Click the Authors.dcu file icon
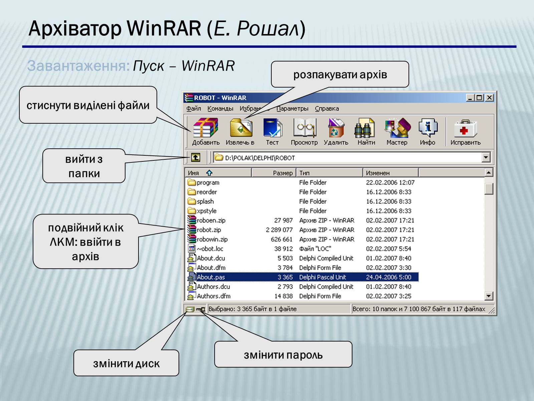Image resolution: width=534 pixels, height=401 pixels. pyautogui.click(x=192, y=286)
